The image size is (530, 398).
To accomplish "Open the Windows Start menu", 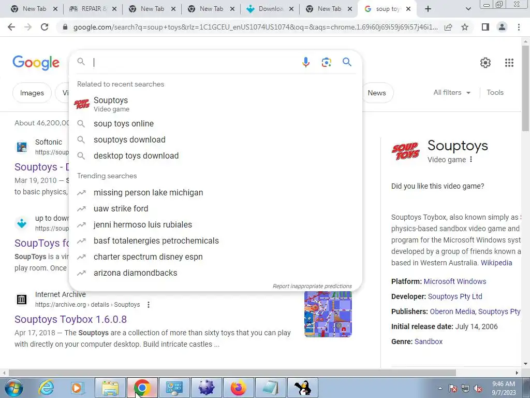I will (14, 388).
